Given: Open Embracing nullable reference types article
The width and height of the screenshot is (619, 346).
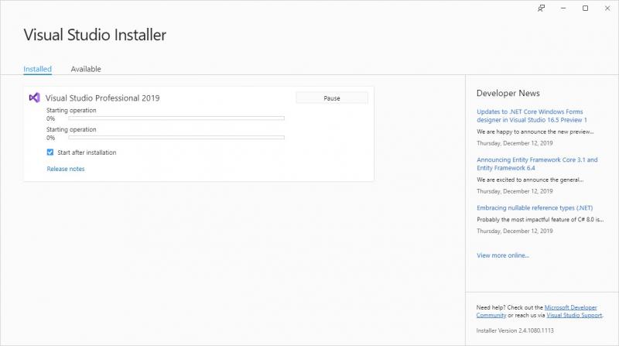Looking at the screenshot, I should click(535, 207).
